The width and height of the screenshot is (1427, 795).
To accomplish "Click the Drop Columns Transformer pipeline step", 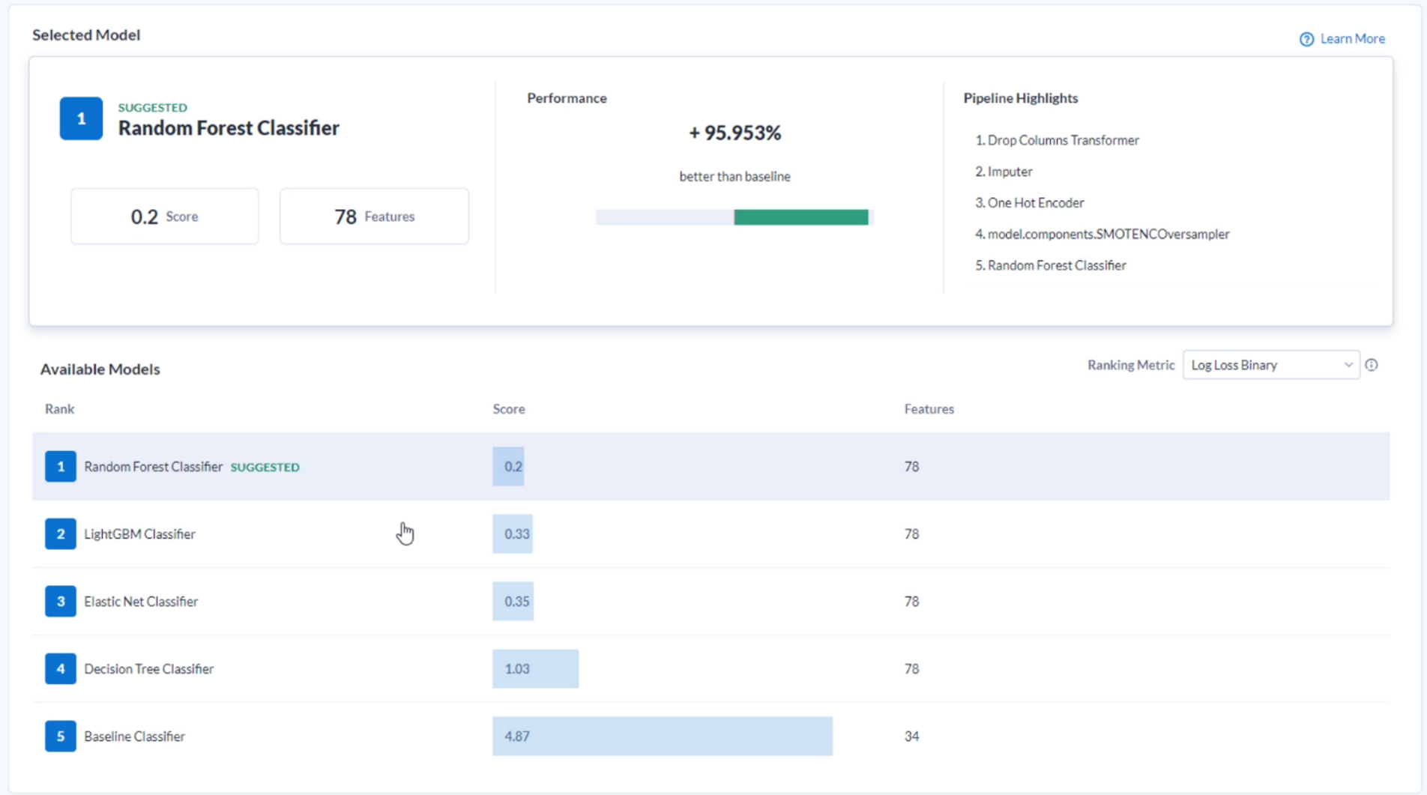I will pos(1057,140).
